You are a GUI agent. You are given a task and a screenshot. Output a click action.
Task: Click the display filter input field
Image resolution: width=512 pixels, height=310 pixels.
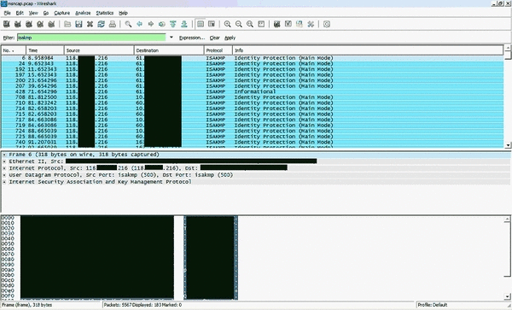[91, 38]
